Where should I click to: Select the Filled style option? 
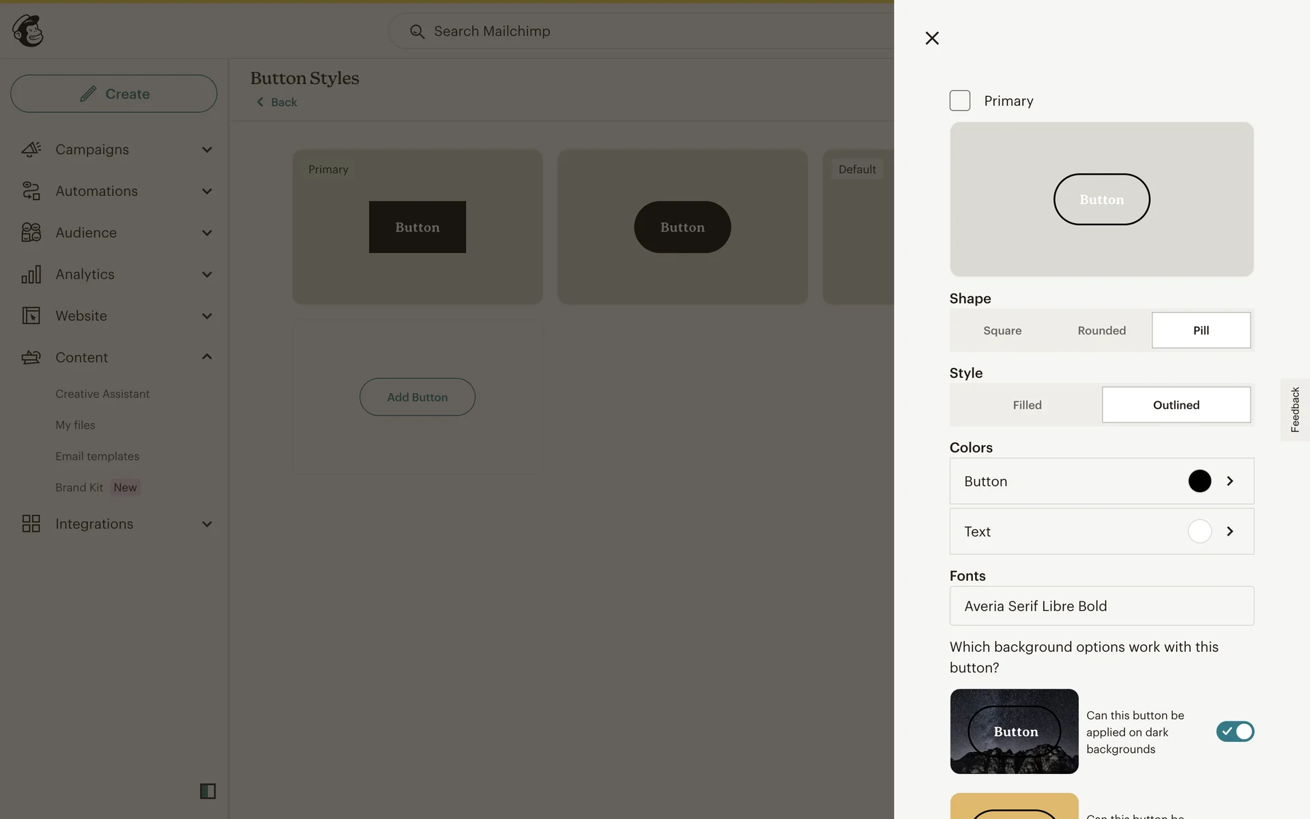pos(1026,405)
